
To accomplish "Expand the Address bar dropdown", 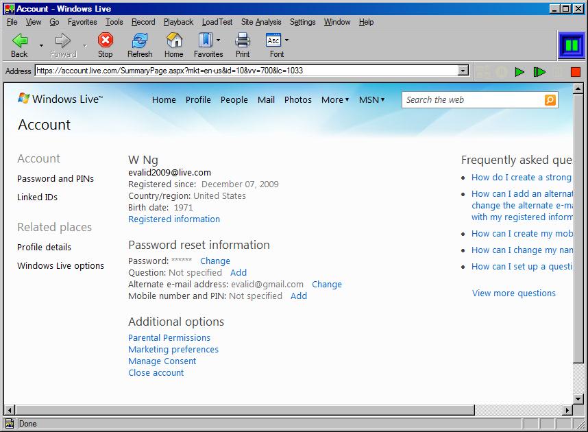I will [x=463, y=71].
